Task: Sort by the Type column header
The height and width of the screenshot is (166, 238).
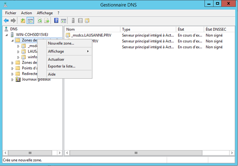Action: pos(148,29)
